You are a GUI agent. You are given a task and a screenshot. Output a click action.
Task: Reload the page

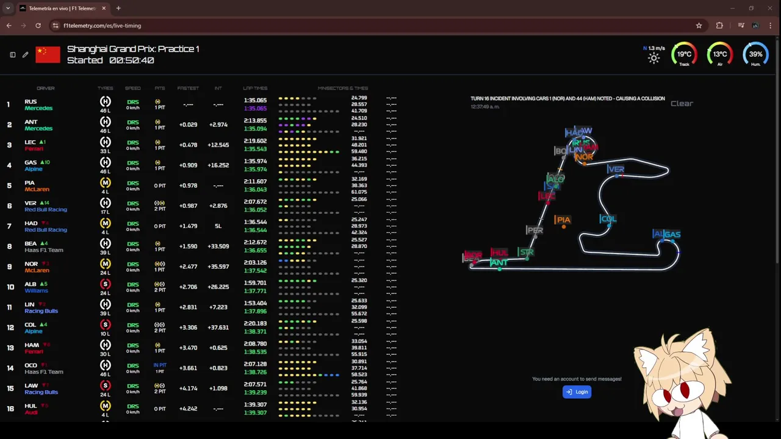(38, 26)
